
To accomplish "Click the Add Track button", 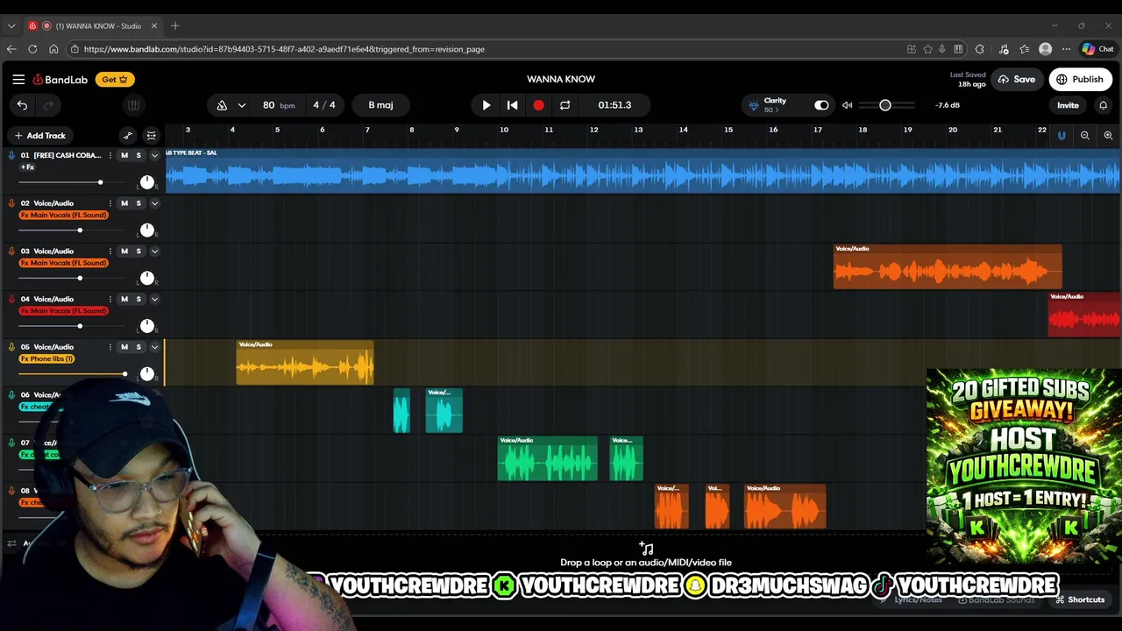I will [39, 136].
